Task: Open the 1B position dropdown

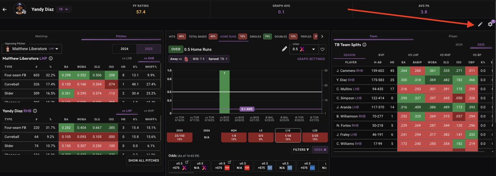Action: click(x=63, y=9)
